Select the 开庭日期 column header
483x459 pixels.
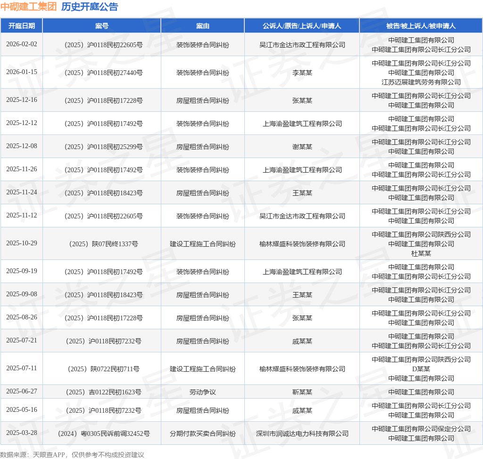22,26
